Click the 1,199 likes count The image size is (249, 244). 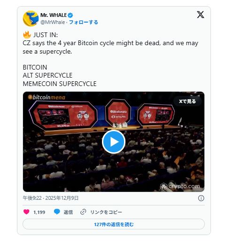tap(39, 212)
